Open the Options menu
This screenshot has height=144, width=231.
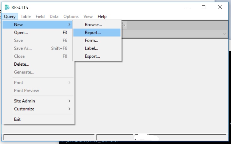(71, 16)
